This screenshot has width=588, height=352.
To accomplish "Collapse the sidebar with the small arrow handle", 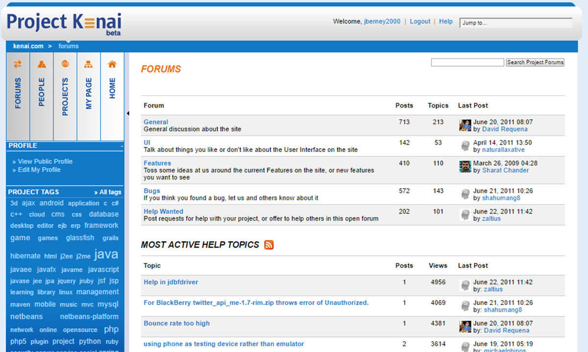I will (x=128, y=113).
